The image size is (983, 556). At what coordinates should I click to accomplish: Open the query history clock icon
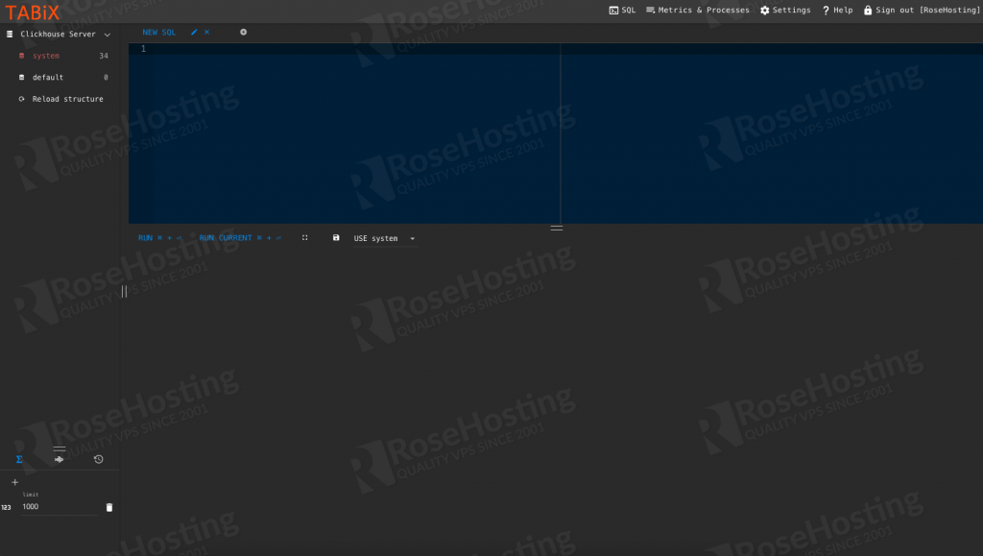coord(98,459)
